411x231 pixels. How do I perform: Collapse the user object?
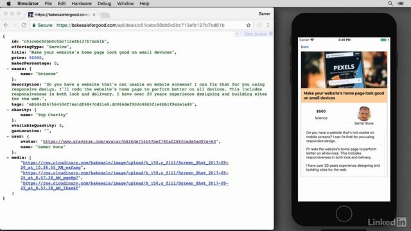point(8,137)
